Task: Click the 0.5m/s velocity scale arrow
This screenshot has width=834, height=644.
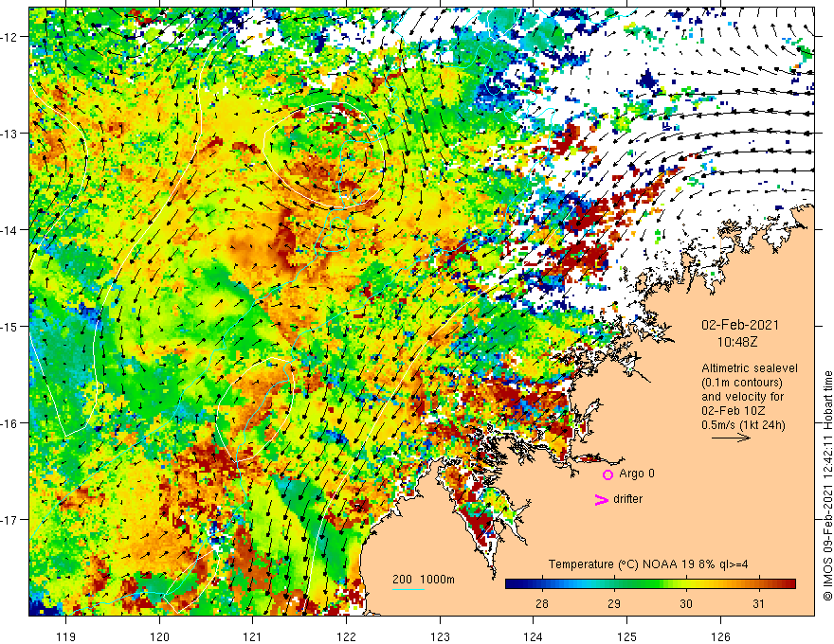Action: [x=732, y=438]
